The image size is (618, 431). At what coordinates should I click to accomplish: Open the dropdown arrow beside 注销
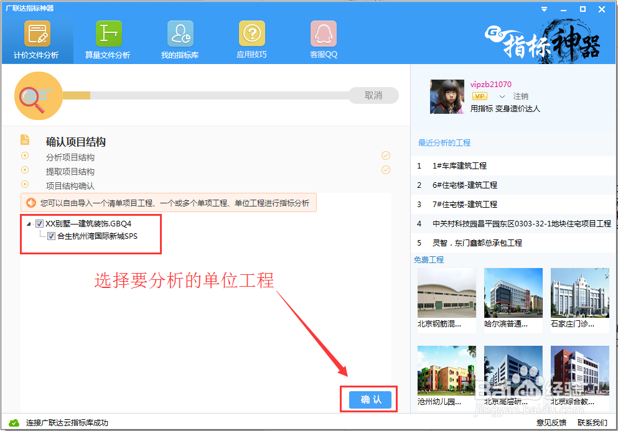502,96
